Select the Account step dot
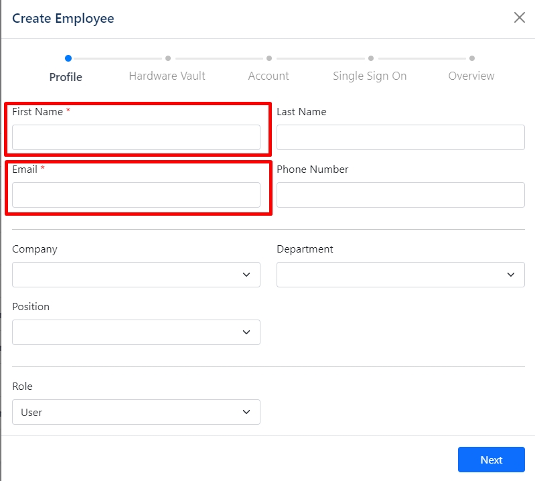Screen dimensions: 535x481 (x=269, y=58)
